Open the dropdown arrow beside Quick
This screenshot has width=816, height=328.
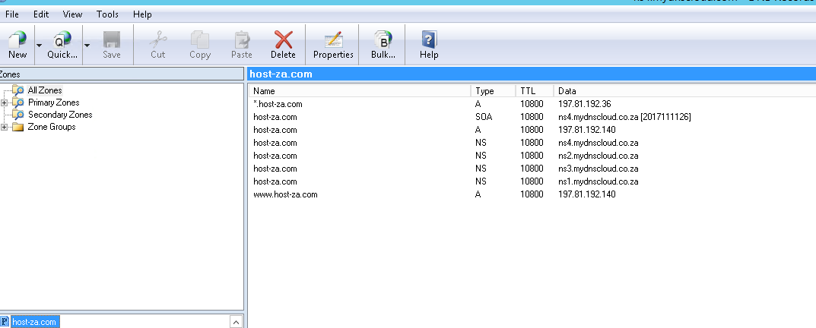87,46
